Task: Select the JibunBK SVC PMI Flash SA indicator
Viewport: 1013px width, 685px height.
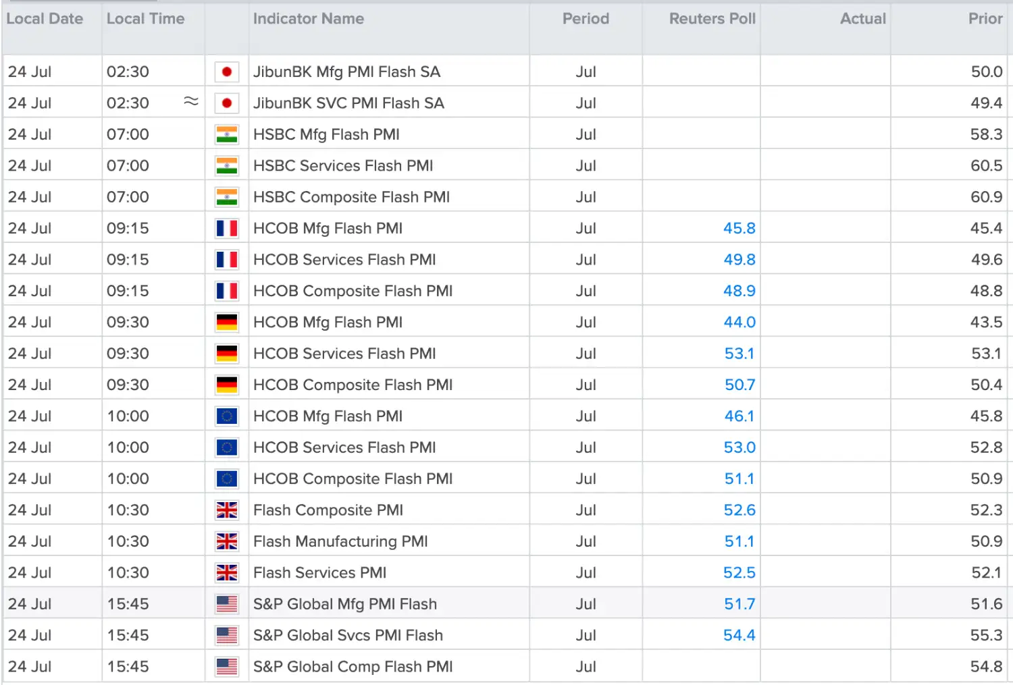Action: tap(348, 103)
